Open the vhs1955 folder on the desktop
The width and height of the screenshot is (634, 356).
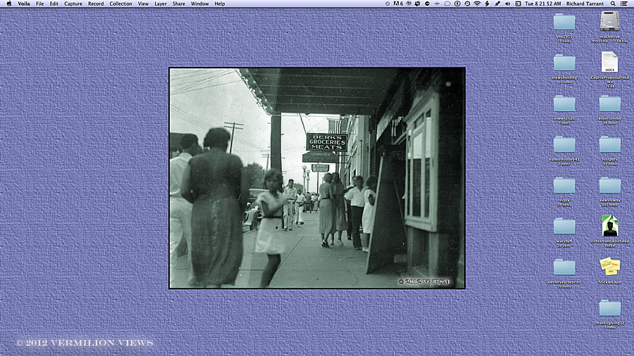[x=564, y=22]
